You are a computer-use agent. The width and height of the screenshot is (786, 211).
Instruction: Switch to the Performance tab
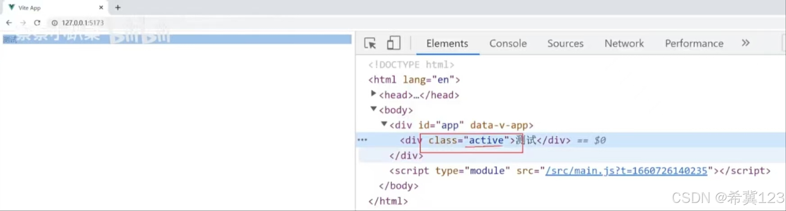tap(694, 44)
